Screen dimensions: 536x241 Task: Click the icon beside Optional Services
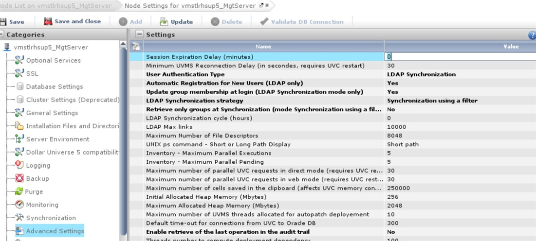(19, 60)
